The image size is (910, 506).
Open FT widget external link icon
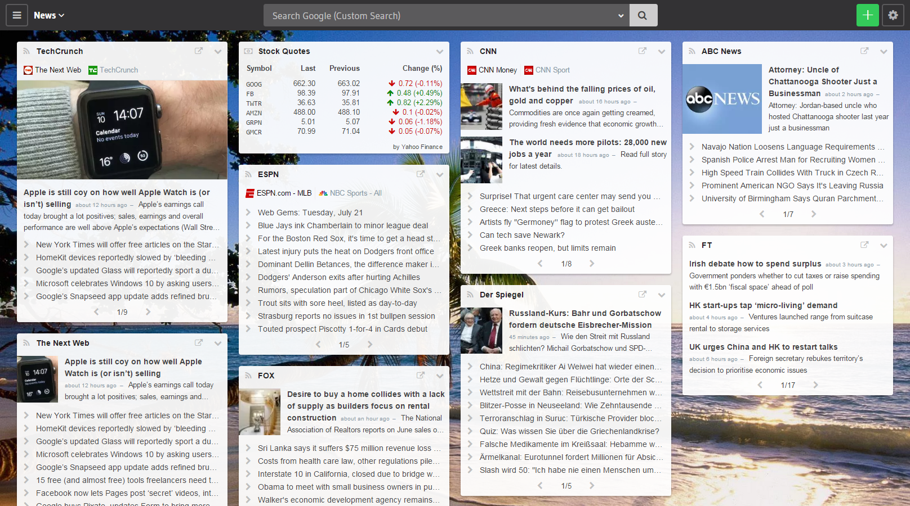(864, 245)
